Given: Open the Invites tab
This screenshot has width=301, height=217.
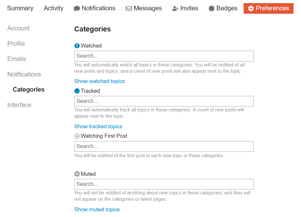Looking at the screenshot, I should click(x=185, y=8).
